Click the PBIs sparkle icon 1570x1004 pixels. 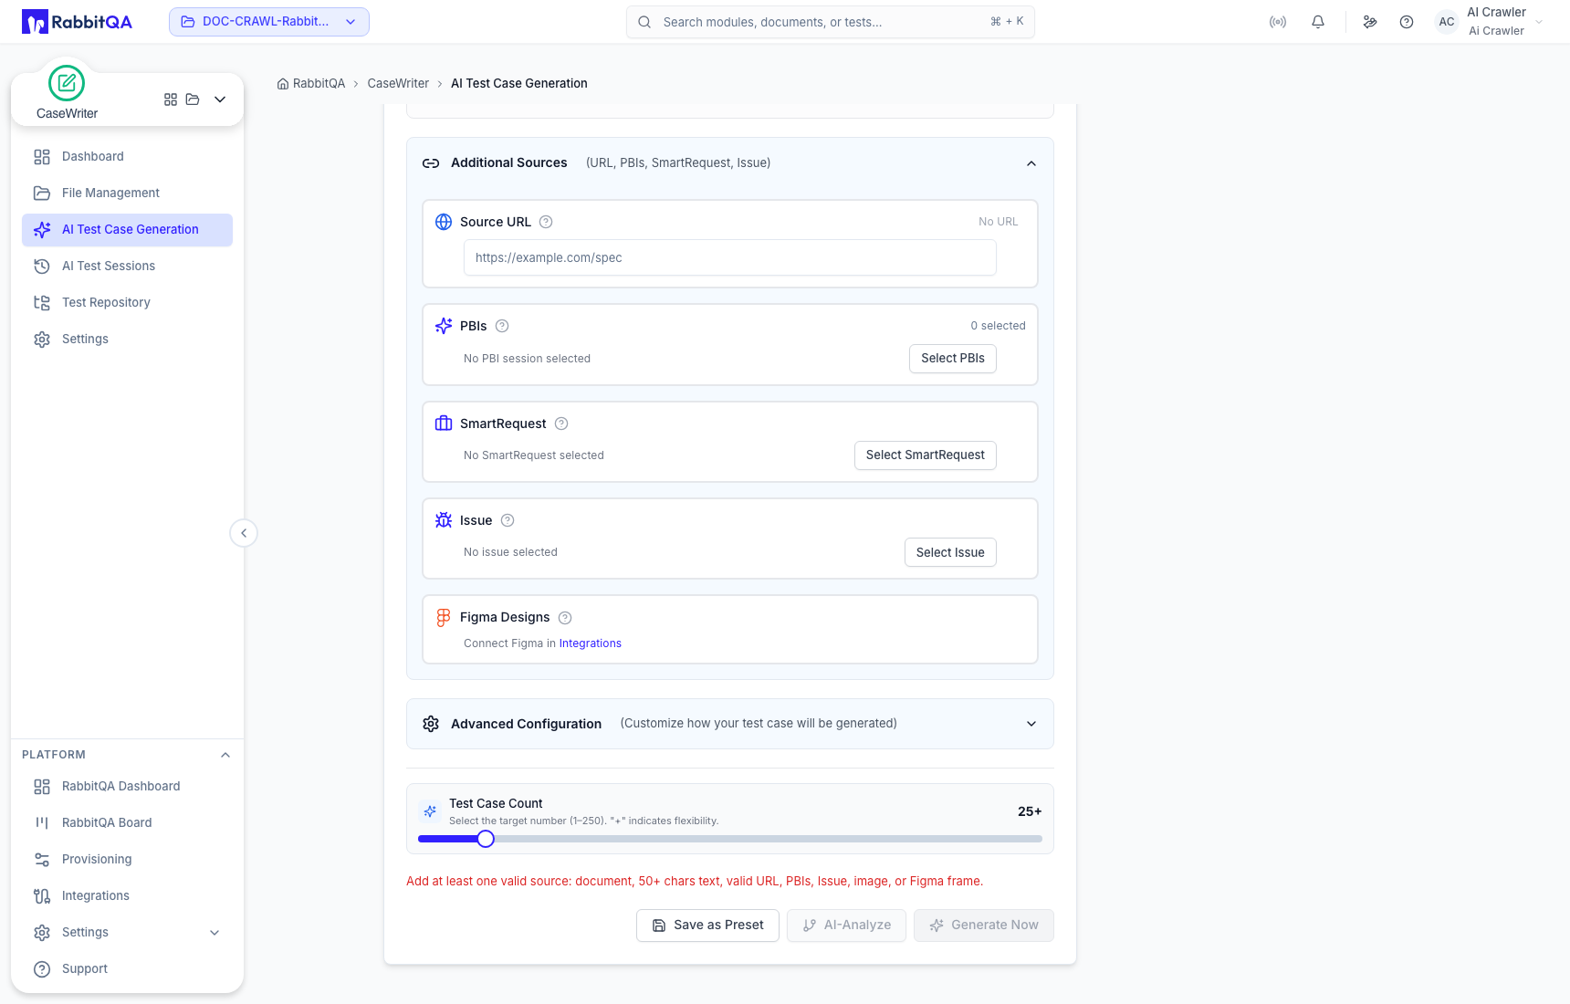tap(444, 326)
